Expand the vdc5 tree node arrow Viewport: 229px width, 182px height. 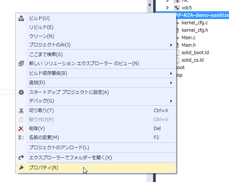pos(167,7)
